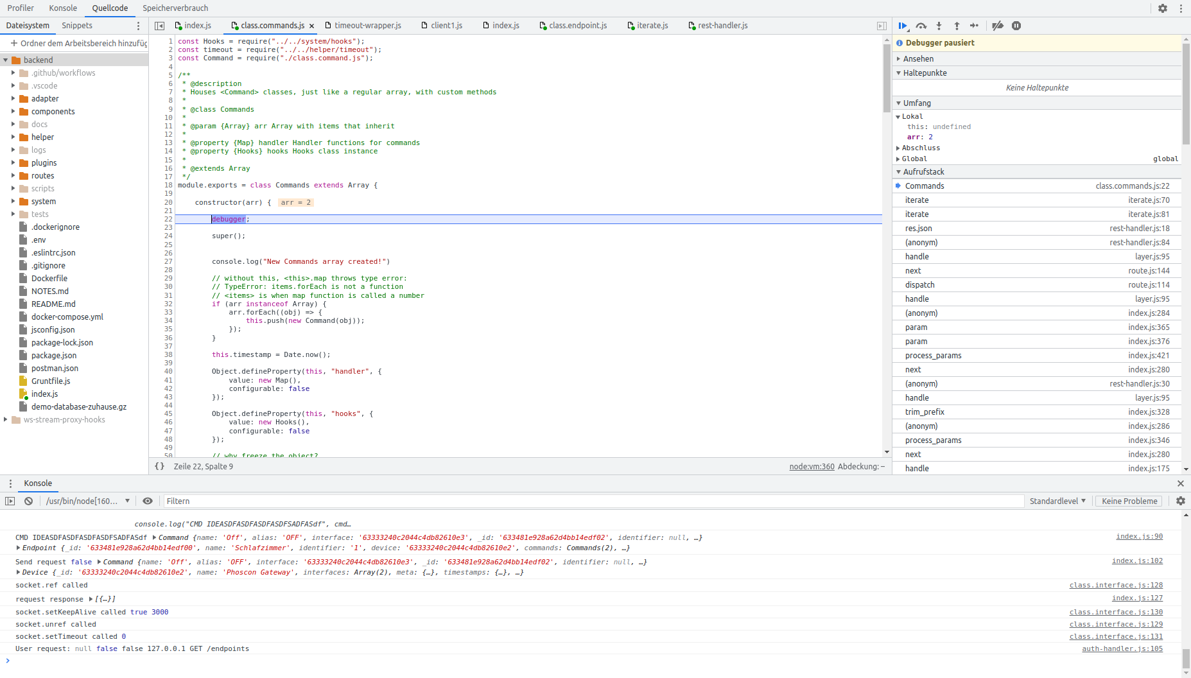Toggle the live expression eye icon
Screen dimensions: 1191x678
(x=148, y=501)
